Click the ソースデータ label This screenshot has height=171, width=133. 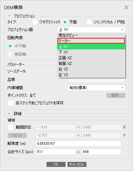pyautogui.click(x=16, y=71)
